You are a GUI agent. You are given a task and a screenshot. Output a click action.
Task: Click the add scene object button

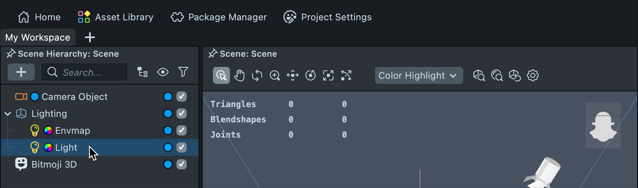(21, 72)
